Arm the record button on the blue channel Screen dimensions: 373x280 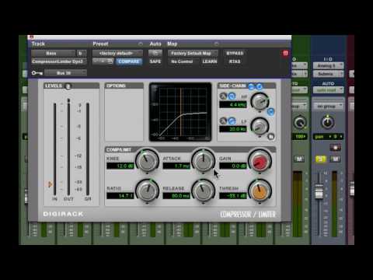tap(335, 148)
